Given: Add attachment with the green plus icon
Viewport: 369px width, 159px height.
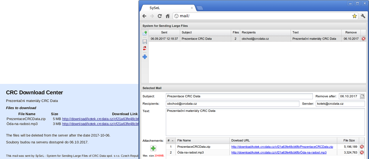Looking at the screenshot, I should tap(153, 148).
